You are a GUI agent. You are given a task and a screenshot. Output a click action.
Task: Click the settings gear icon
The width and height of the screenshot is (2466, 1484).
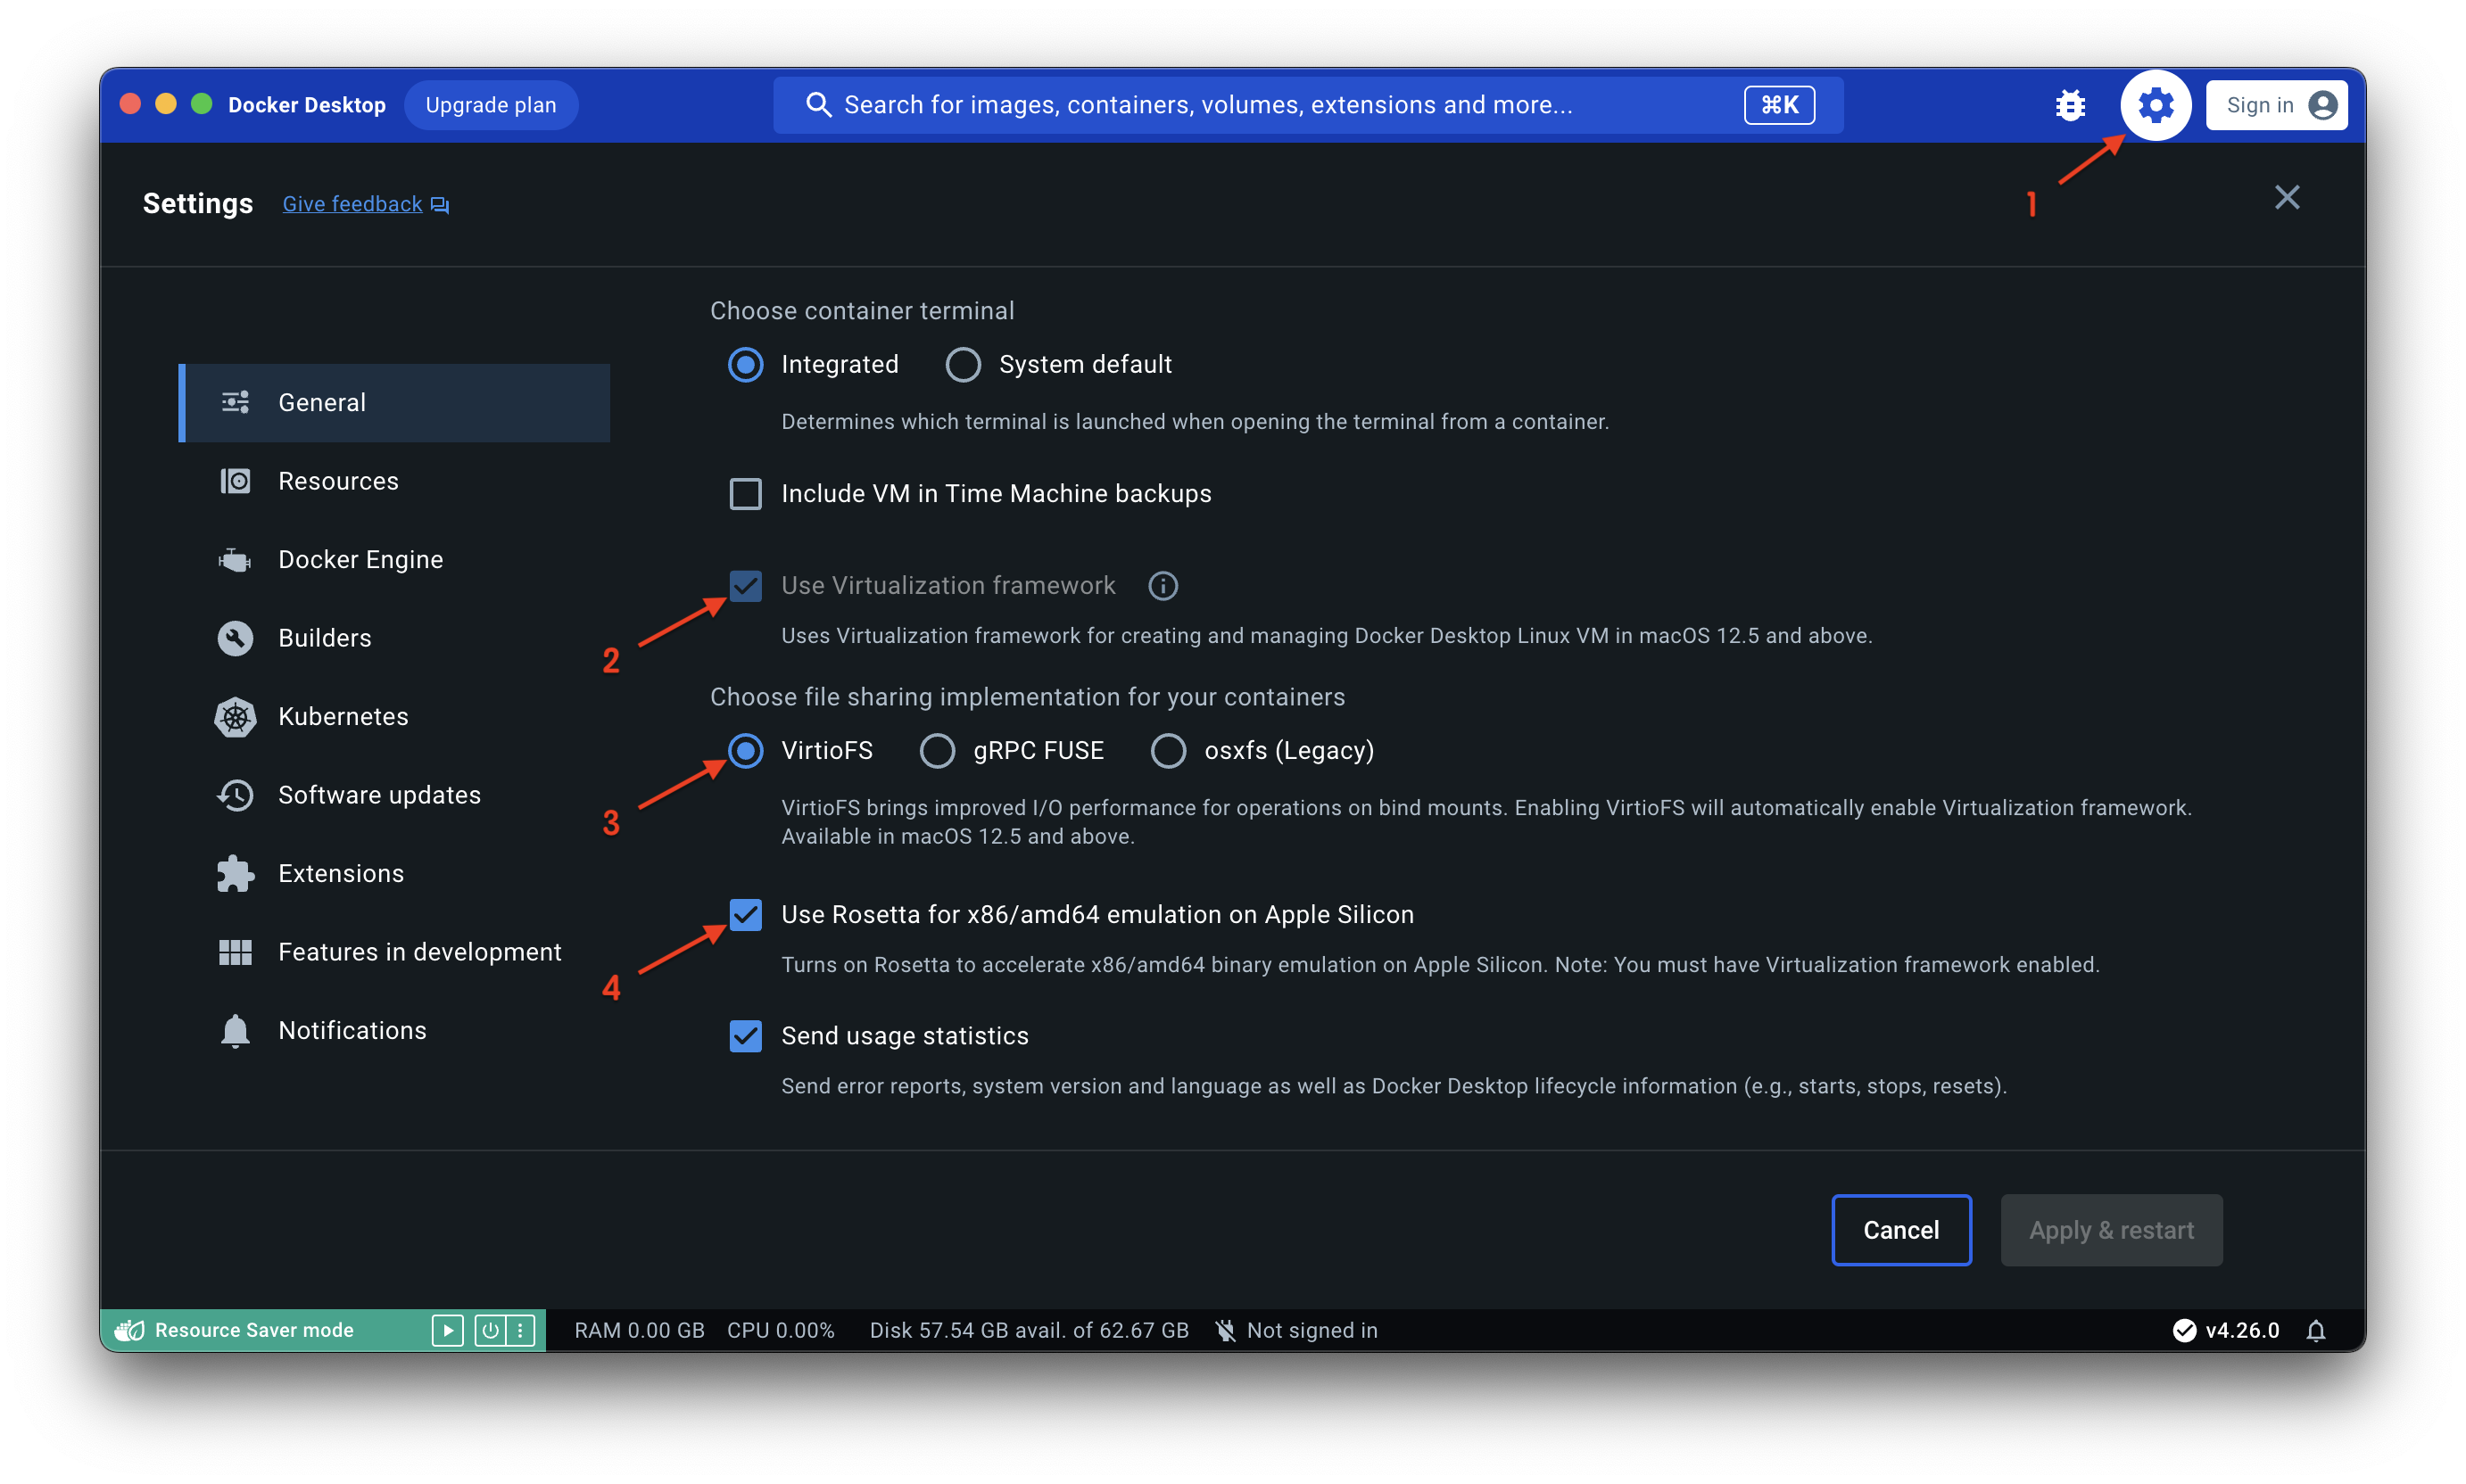click(2156, 105)
